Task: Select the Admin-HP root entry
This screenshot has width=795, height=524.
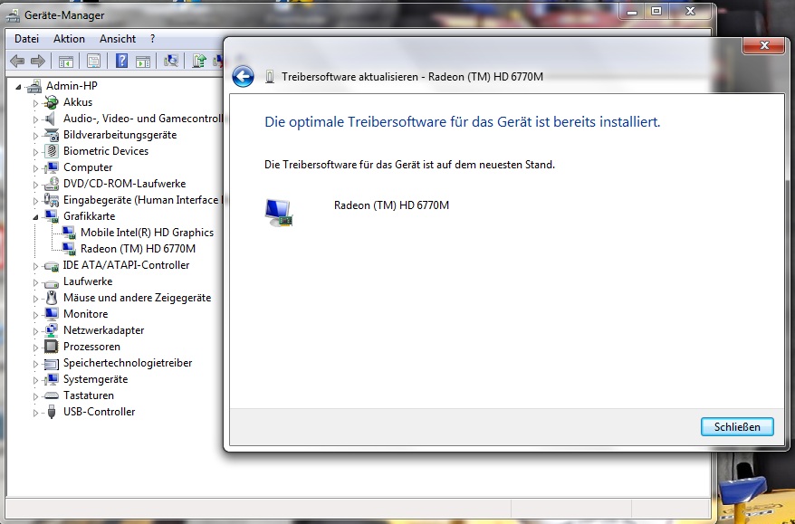Action: (x=72, y=86)
